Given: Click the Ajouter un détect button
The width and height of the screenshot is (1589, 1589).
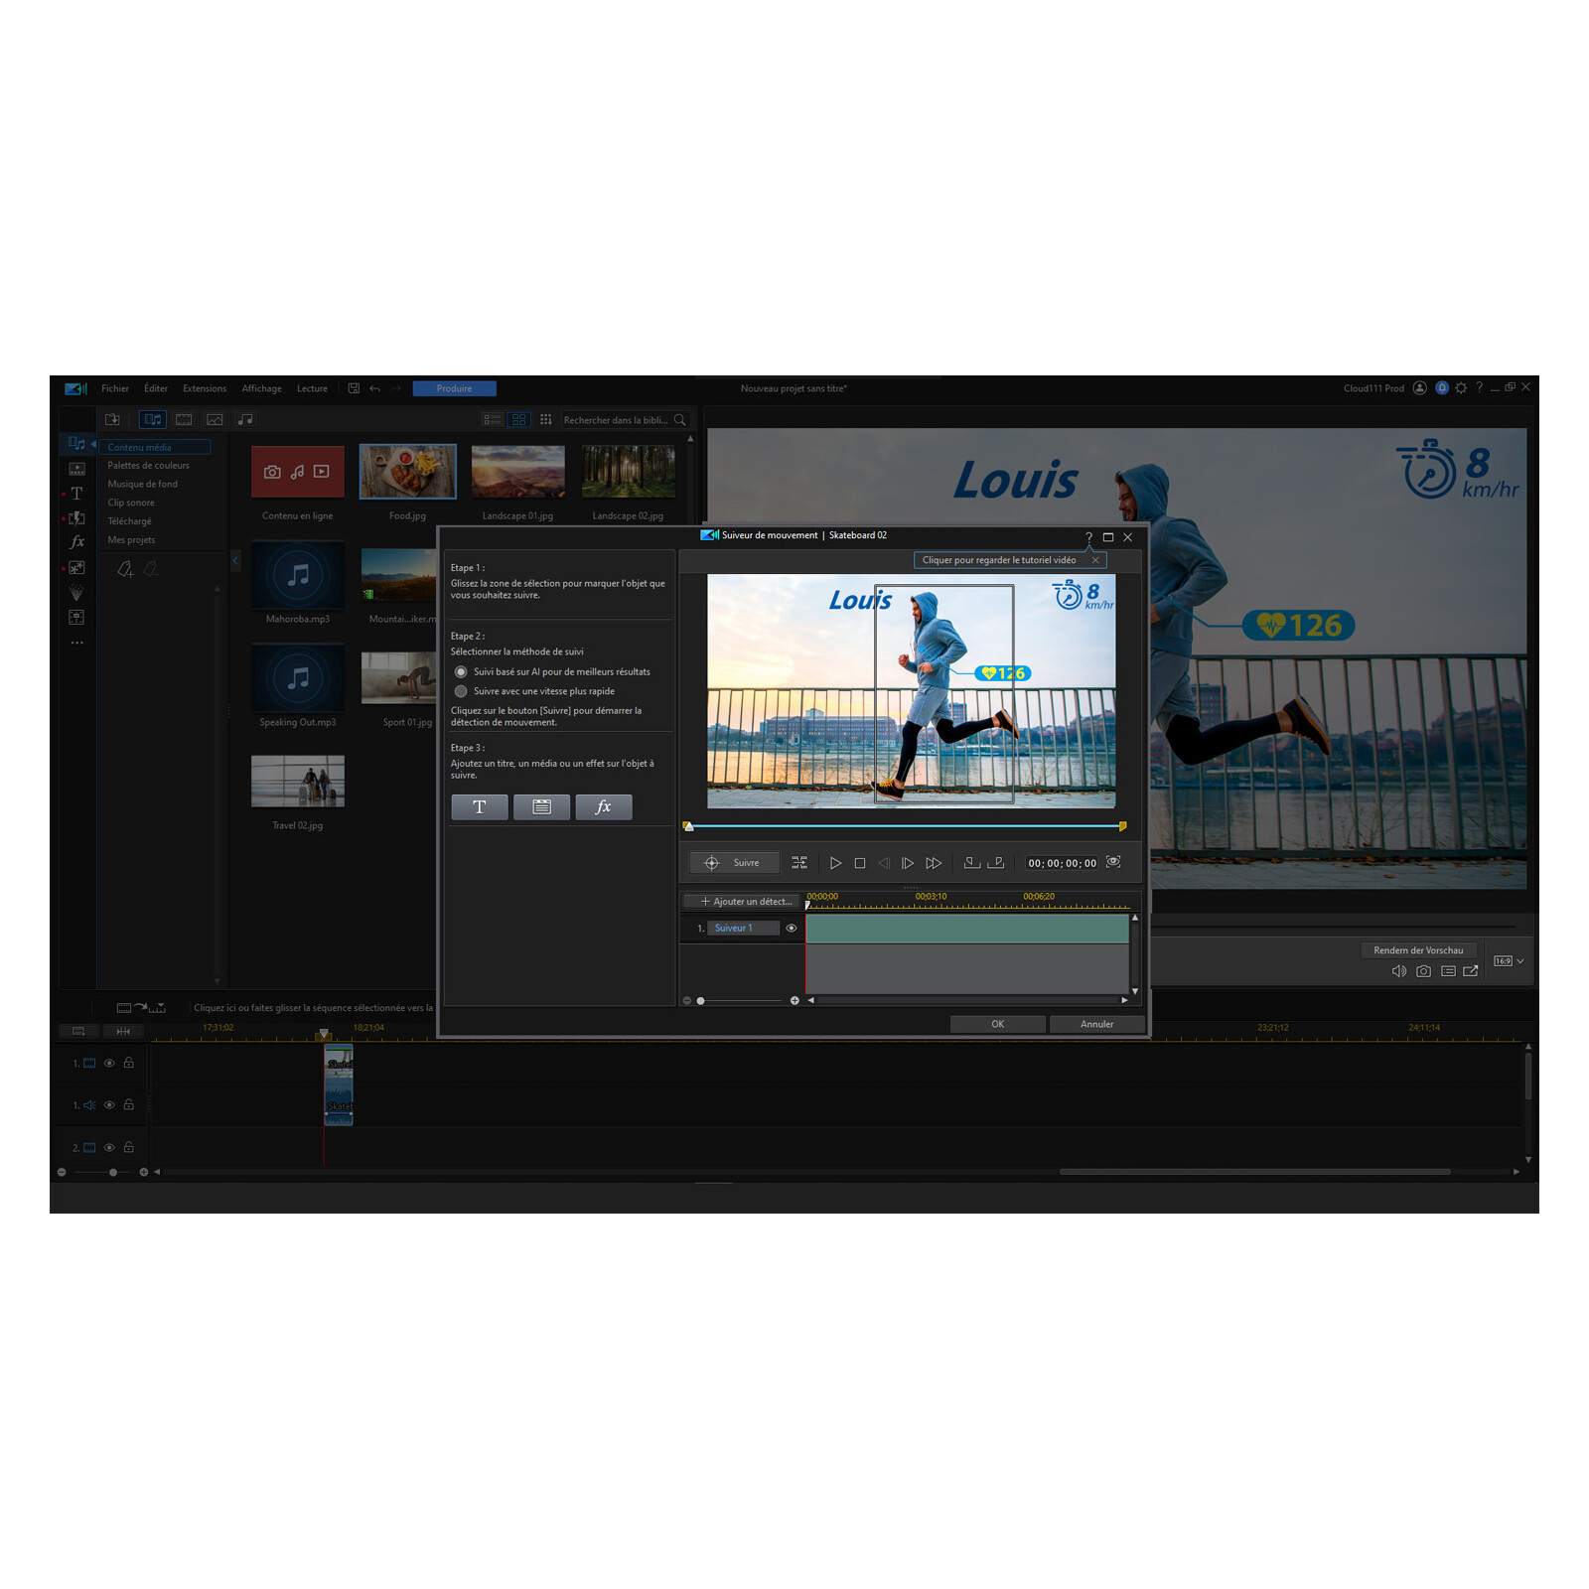Looking at the screenshot, I should pos(741,901).
